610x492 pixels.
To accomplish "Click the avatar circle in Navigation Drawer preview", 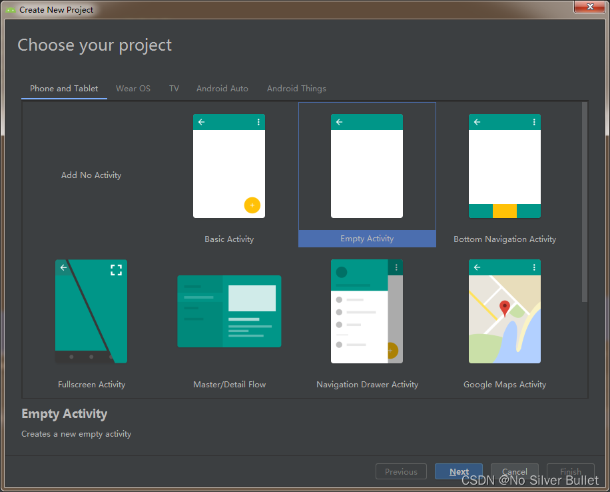I will coord(341,272).
